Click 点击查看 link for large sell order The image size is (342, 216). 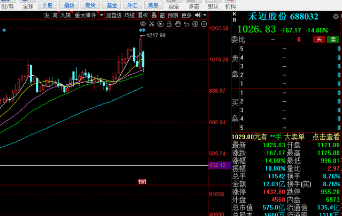click(326, 137)
